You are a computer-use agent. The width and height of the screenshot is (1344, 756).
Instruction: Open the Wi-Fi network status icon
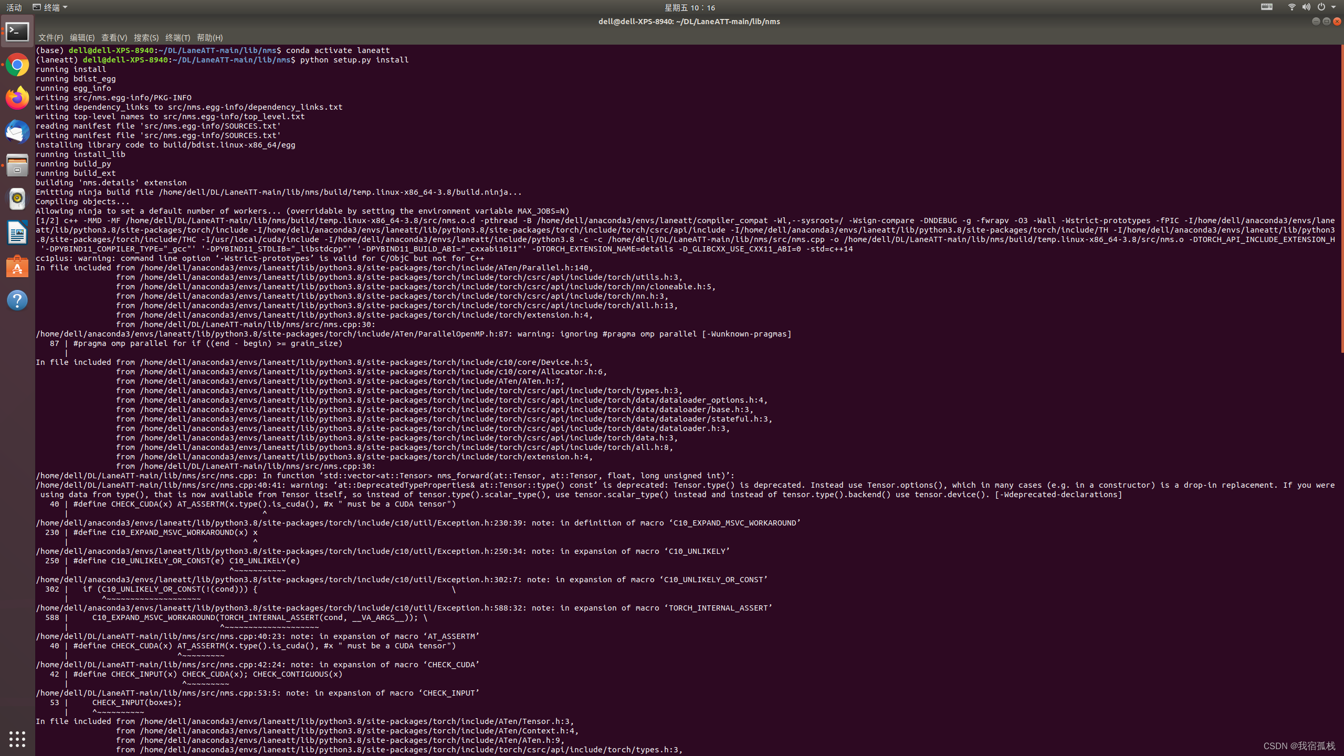pyautogui.click(x=1291, y=7)
